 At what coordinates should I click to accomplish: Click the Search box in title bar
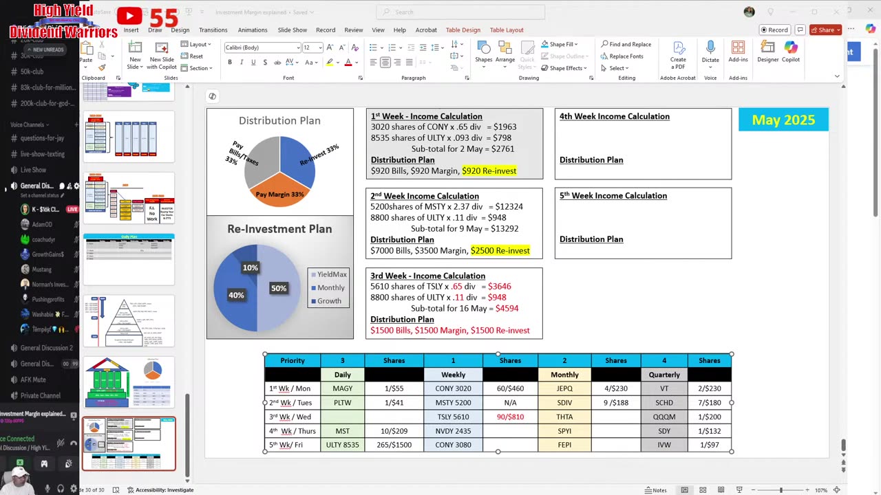coord(460,12)
